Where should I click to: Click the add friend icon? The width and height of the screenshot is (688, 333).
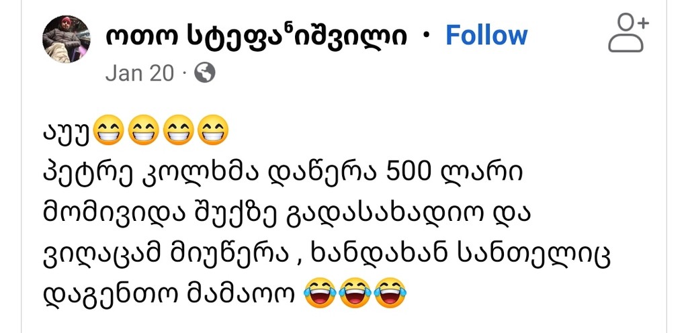click(x=628, y=34)
